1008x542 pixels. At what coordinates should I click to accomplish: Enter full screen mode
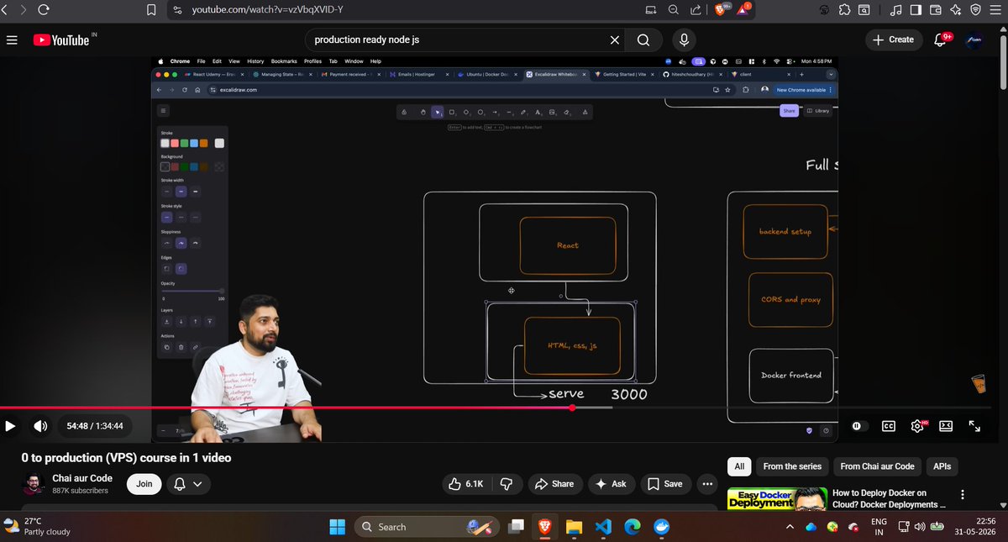click(974, 426)
